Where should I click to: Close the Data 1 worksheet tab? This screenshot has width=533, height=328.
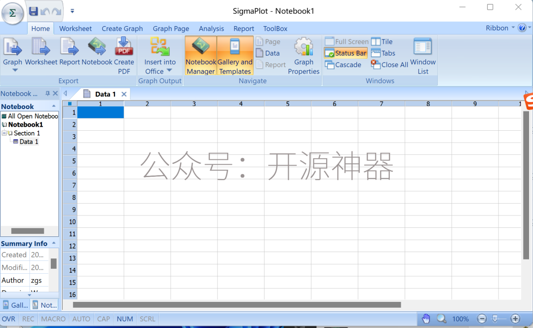(124, 94)
